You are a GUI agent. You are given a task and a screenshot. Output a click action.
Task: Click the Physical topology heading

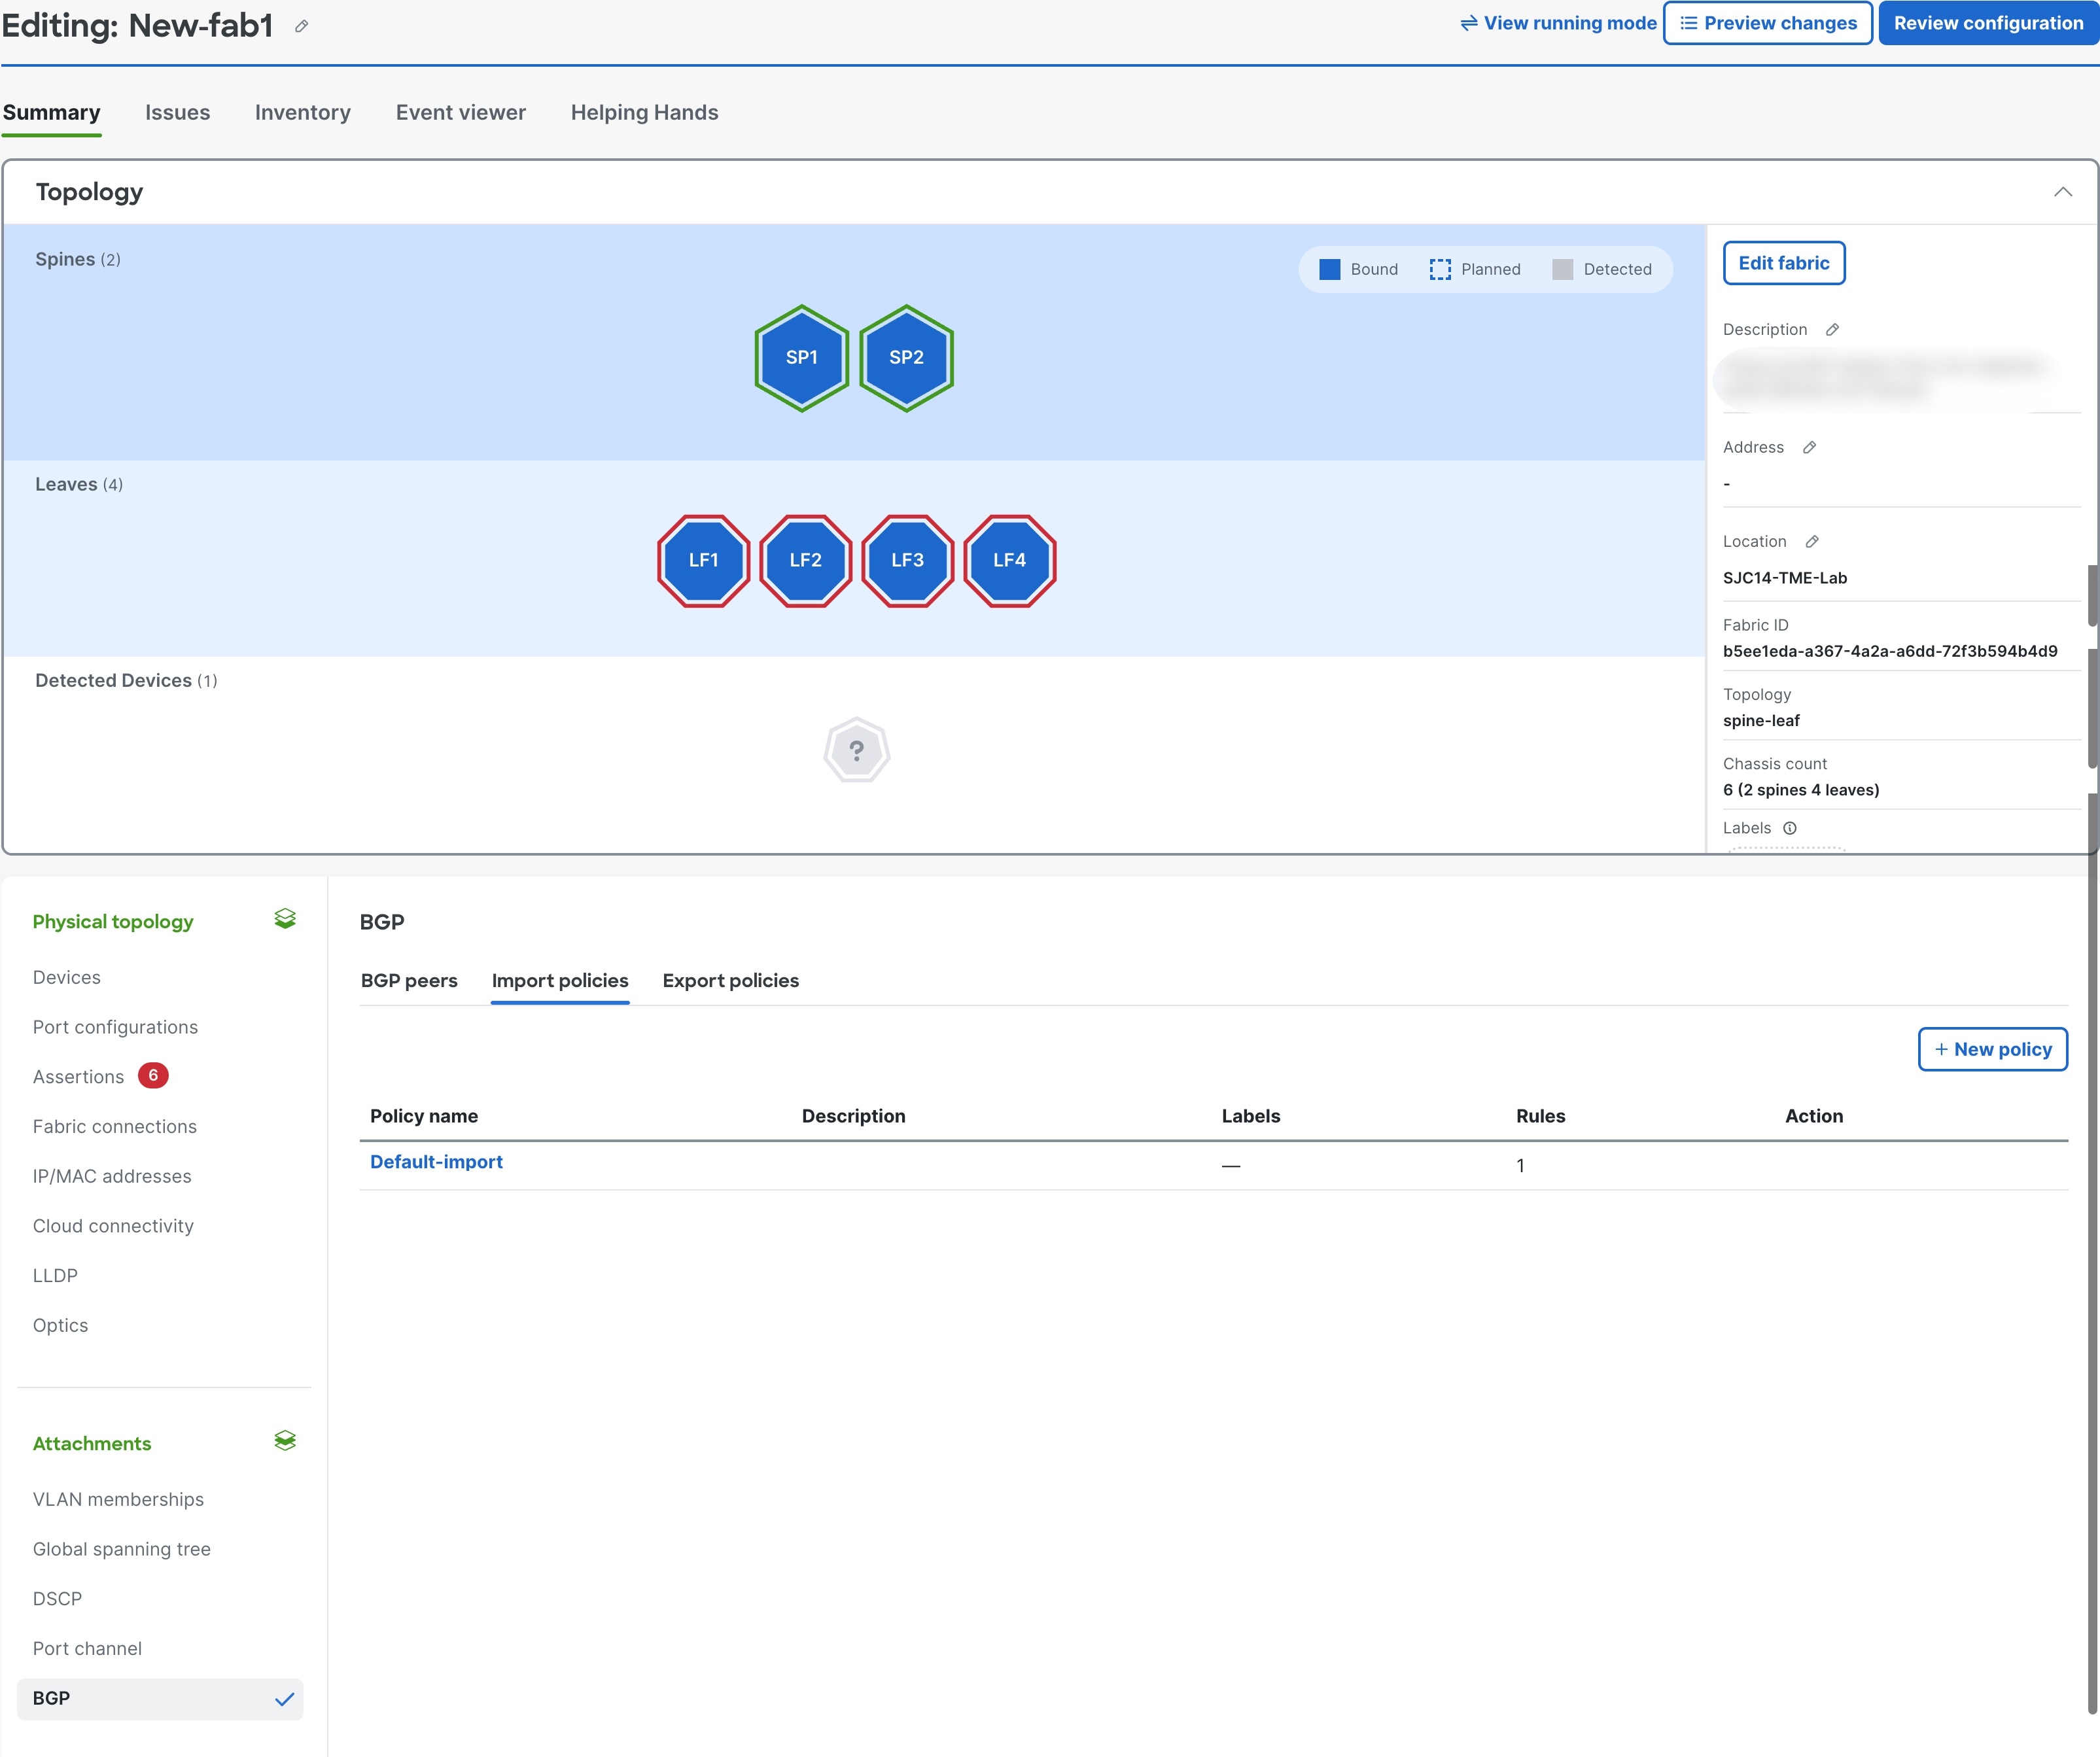tap(113, 921)
